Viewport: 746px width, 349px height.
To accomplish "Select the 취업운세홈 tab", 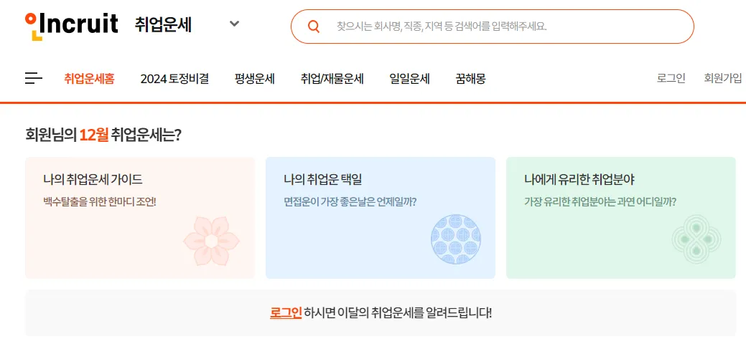I will (90, 79).
